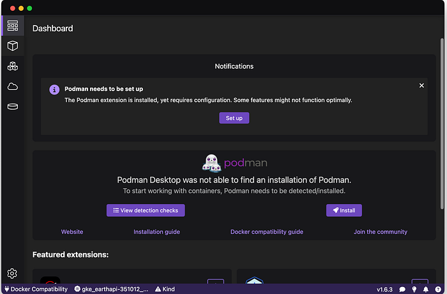
Task: Click Featured extensions heading
Action: [70, 254]
